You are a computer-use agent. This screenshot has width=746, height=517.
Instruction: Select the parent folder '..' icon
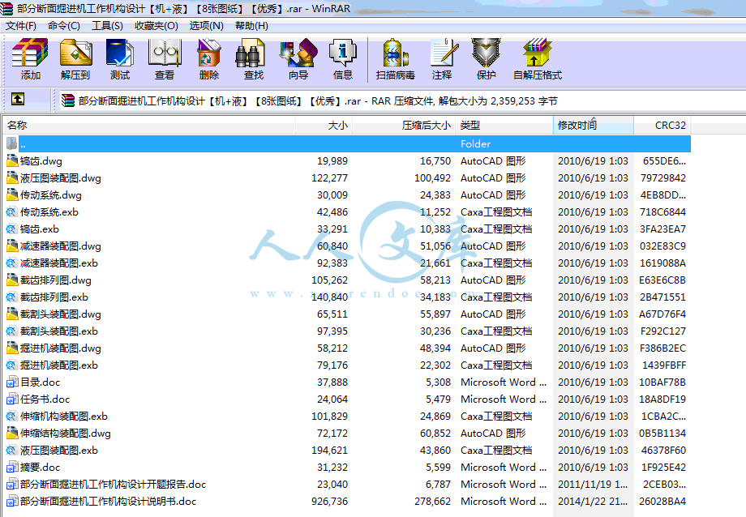coord(12,143)
